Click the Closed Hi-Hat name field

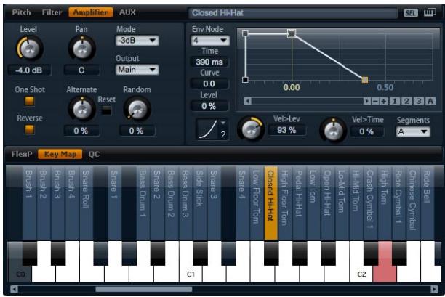(x=292, y=13)
